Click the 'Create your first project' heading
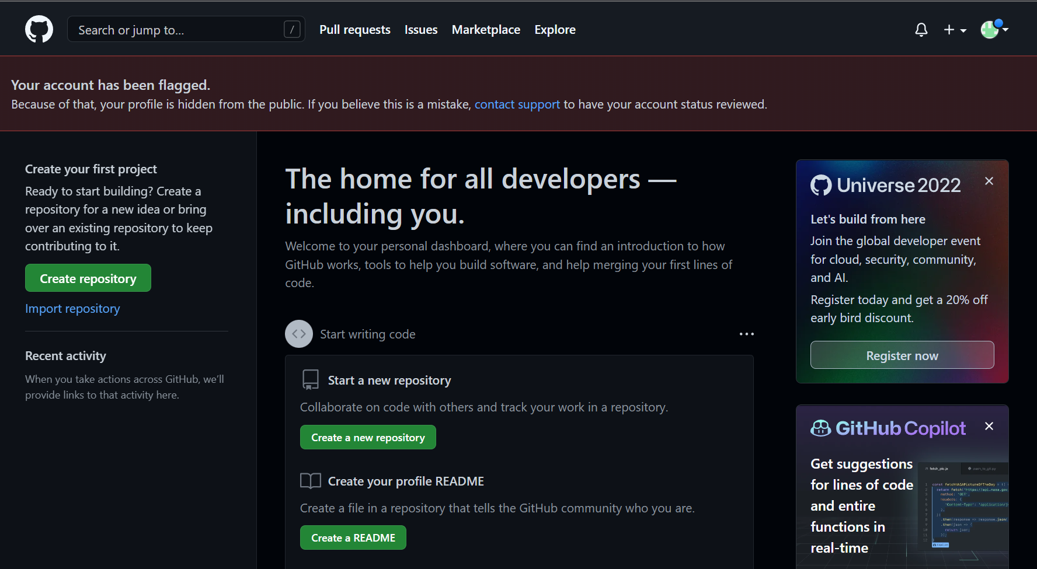The width and height of the screenshot is (1037, 569). (91, 169)
